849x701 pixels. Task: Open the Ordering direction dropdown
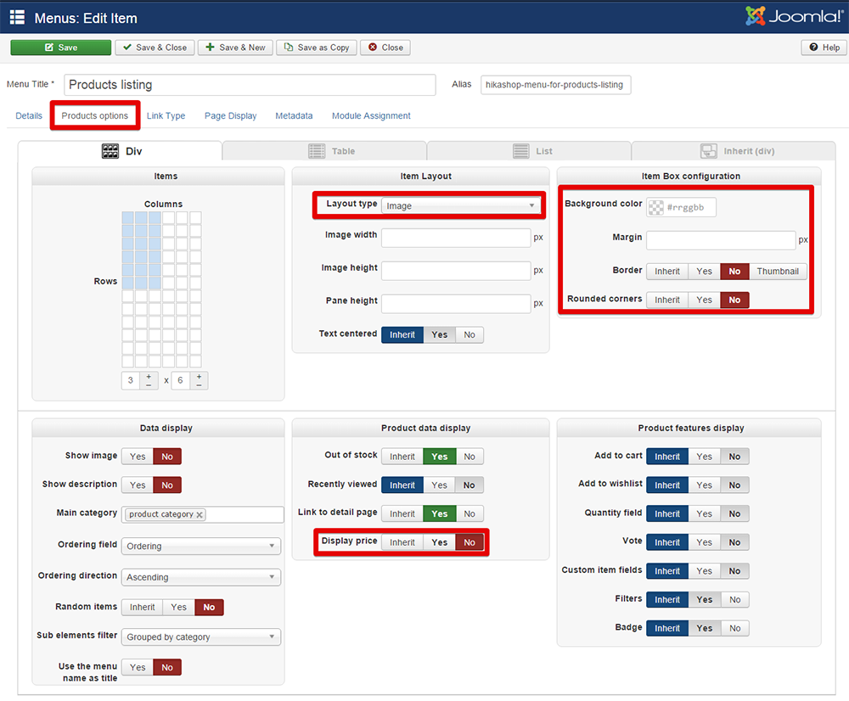pyautogui.click(x=201, y=578)
